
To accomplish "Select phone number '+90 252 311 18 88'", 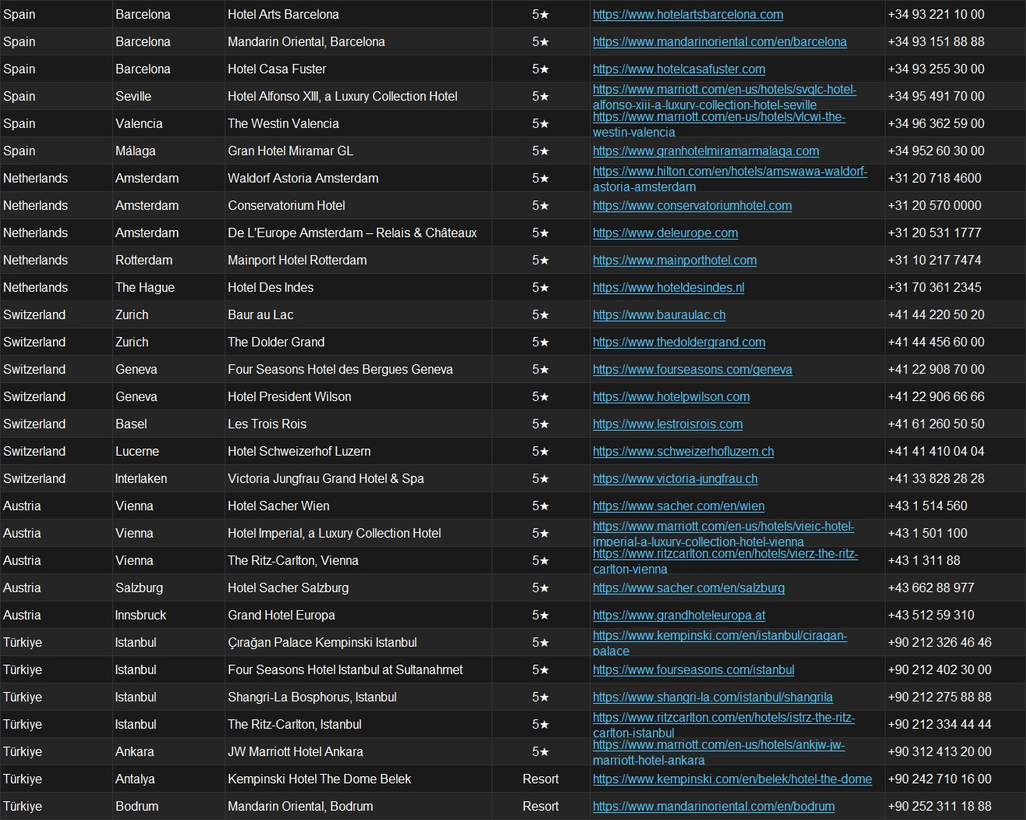I will coord(939,806).
